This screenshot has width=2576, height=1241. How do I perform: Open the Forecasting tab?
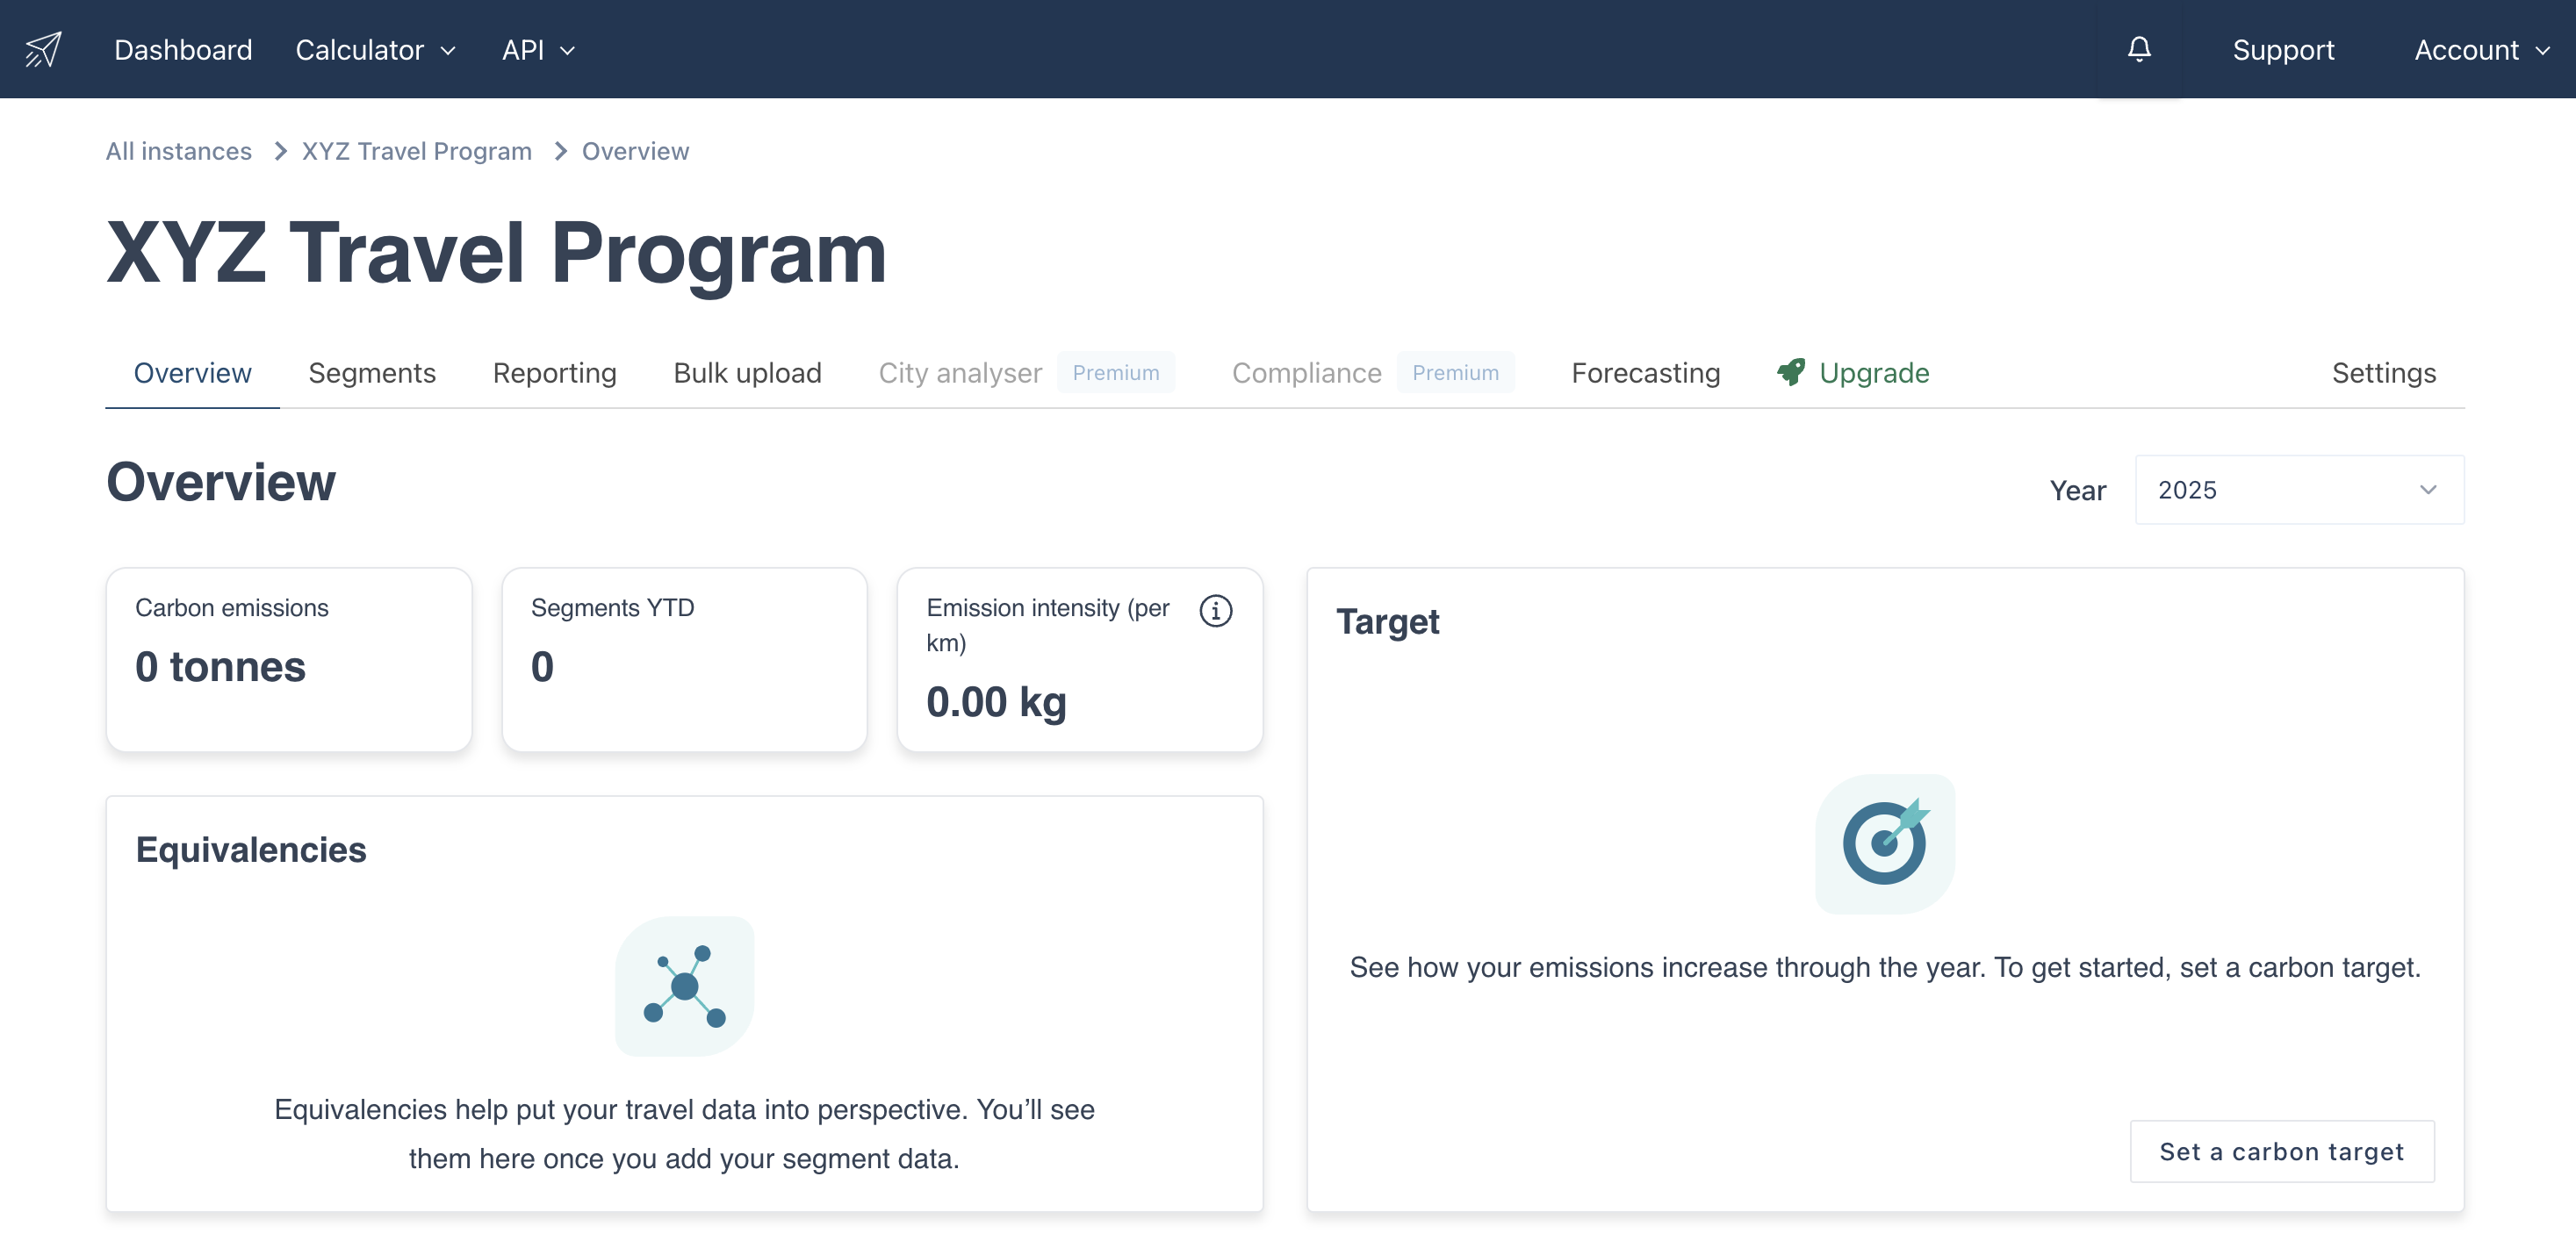[x=1645, y=373]
